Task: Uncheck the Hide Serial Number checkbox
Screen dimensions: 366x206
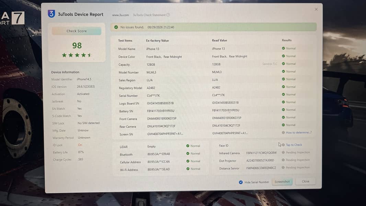Action: [x=241, y=182]
